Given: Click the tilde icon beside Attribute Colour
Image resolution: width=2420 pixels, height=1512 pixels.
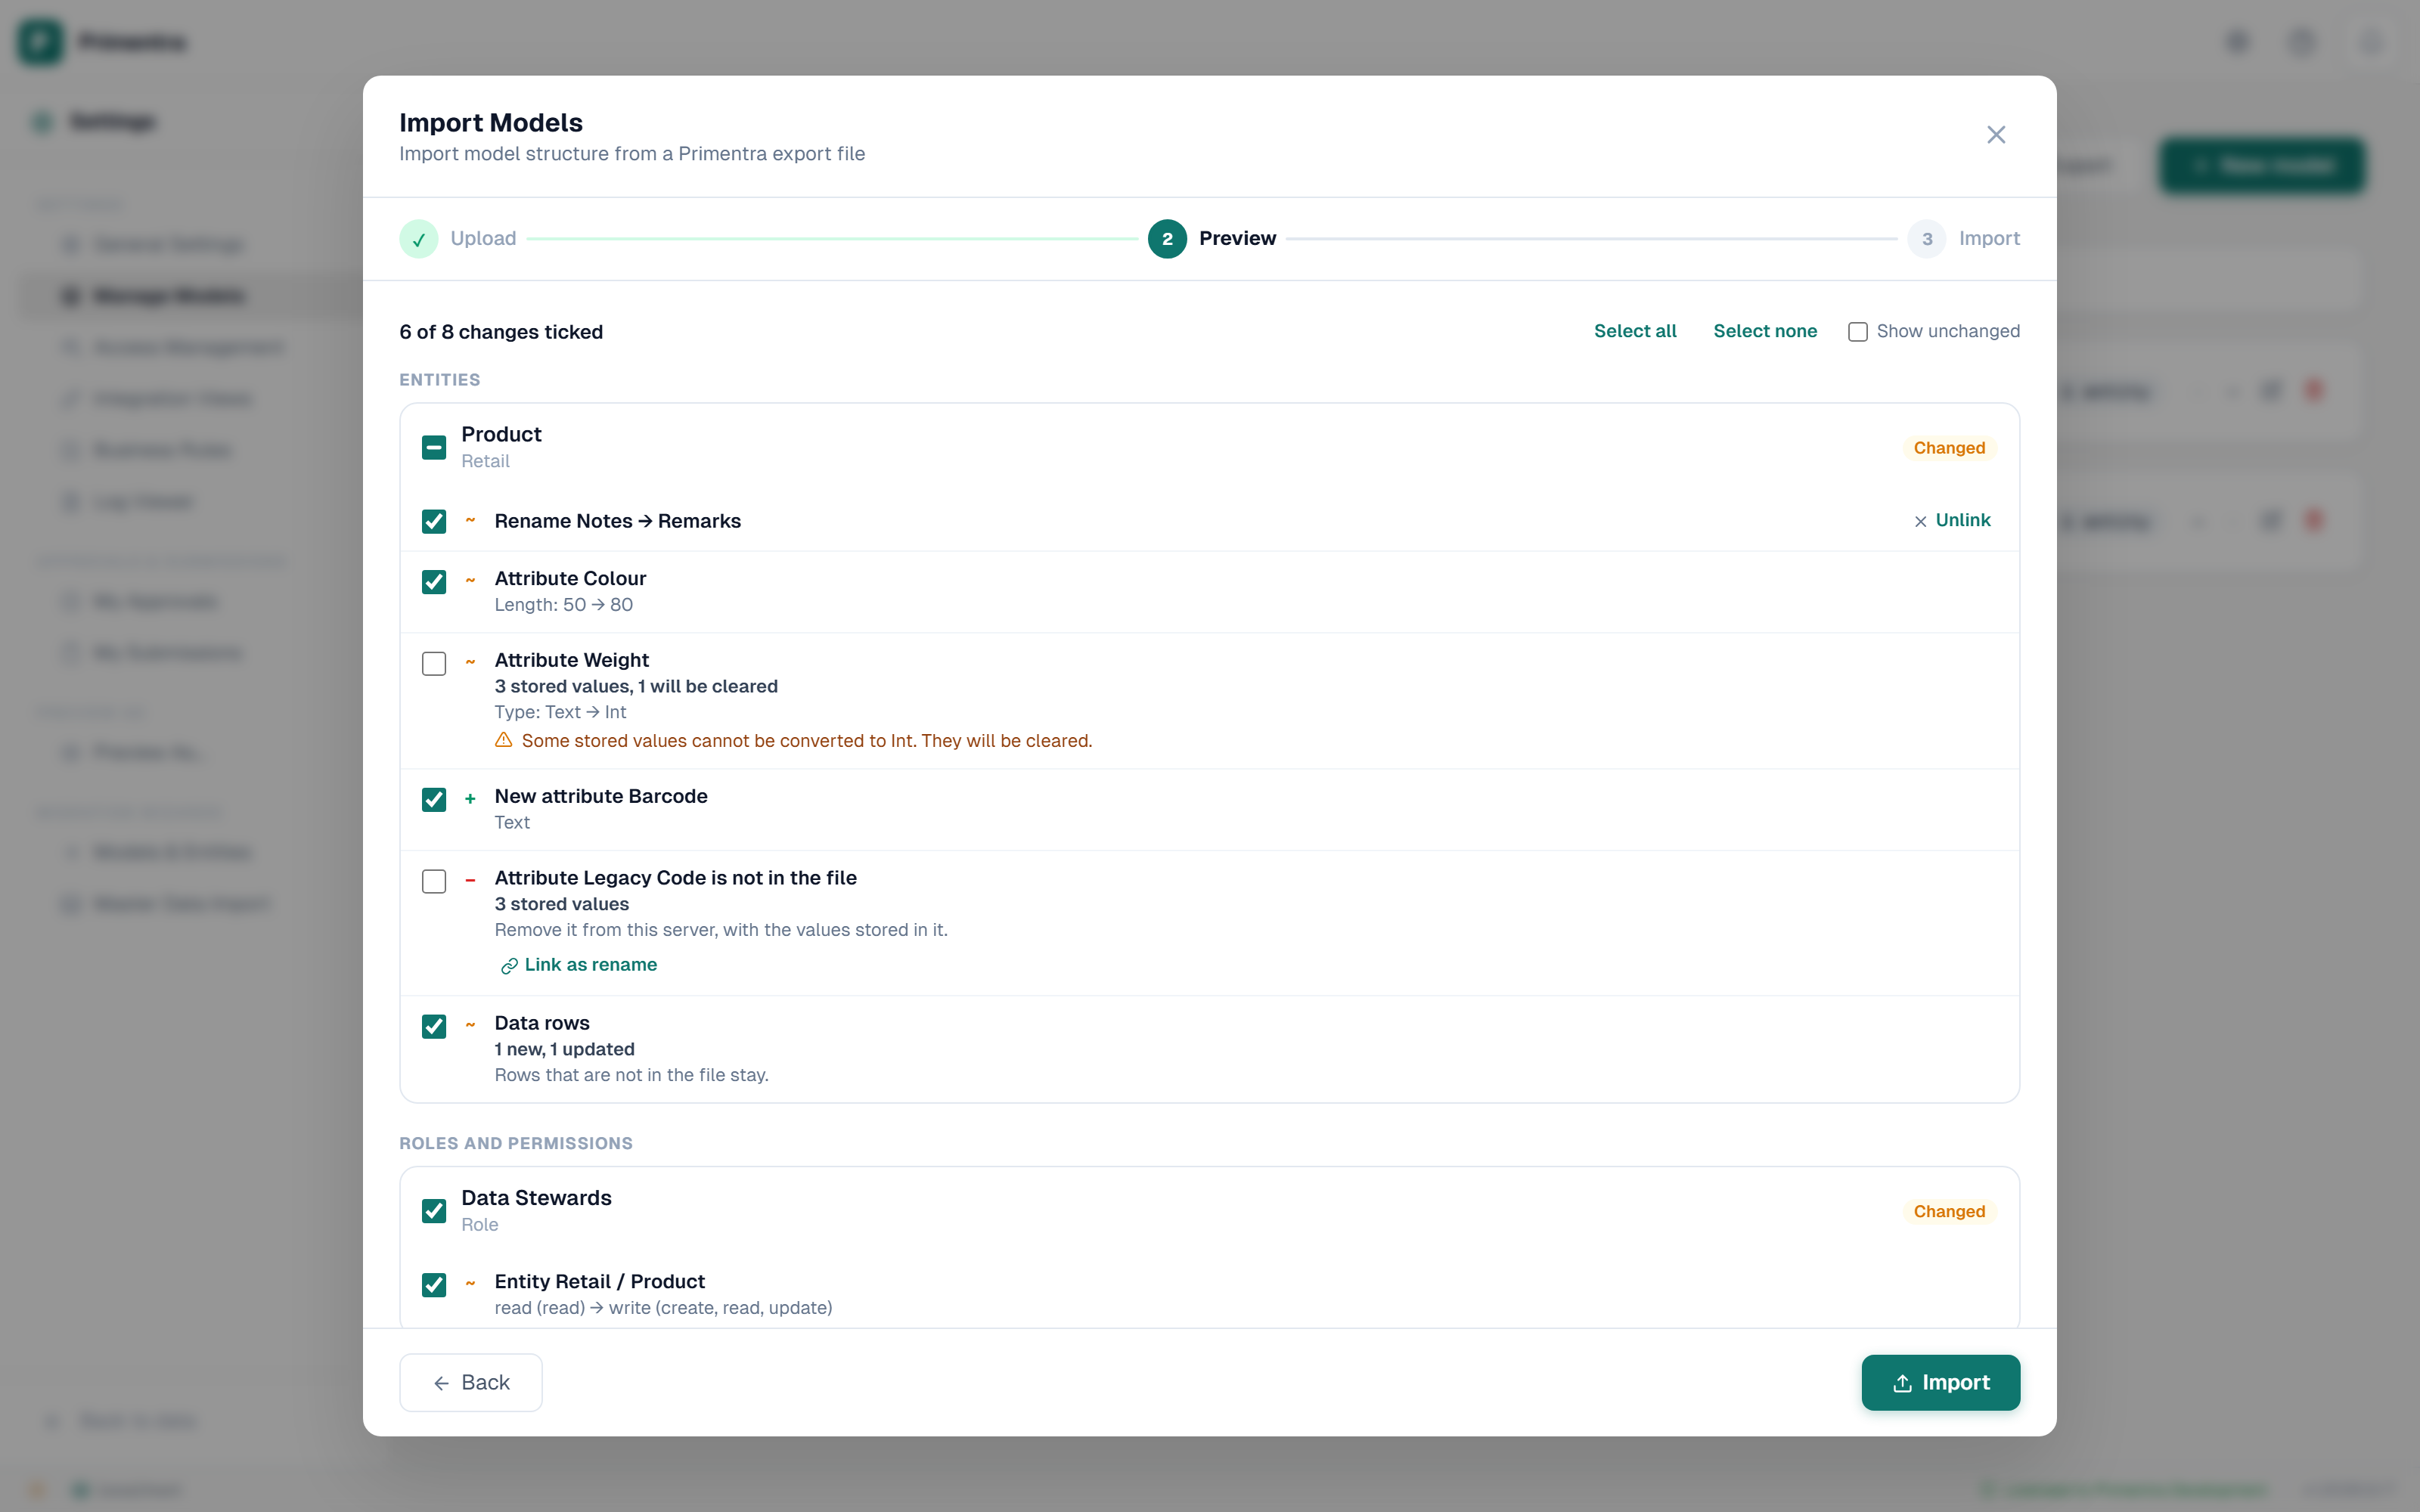Looking at the screenshot, I should pos(470,580).
